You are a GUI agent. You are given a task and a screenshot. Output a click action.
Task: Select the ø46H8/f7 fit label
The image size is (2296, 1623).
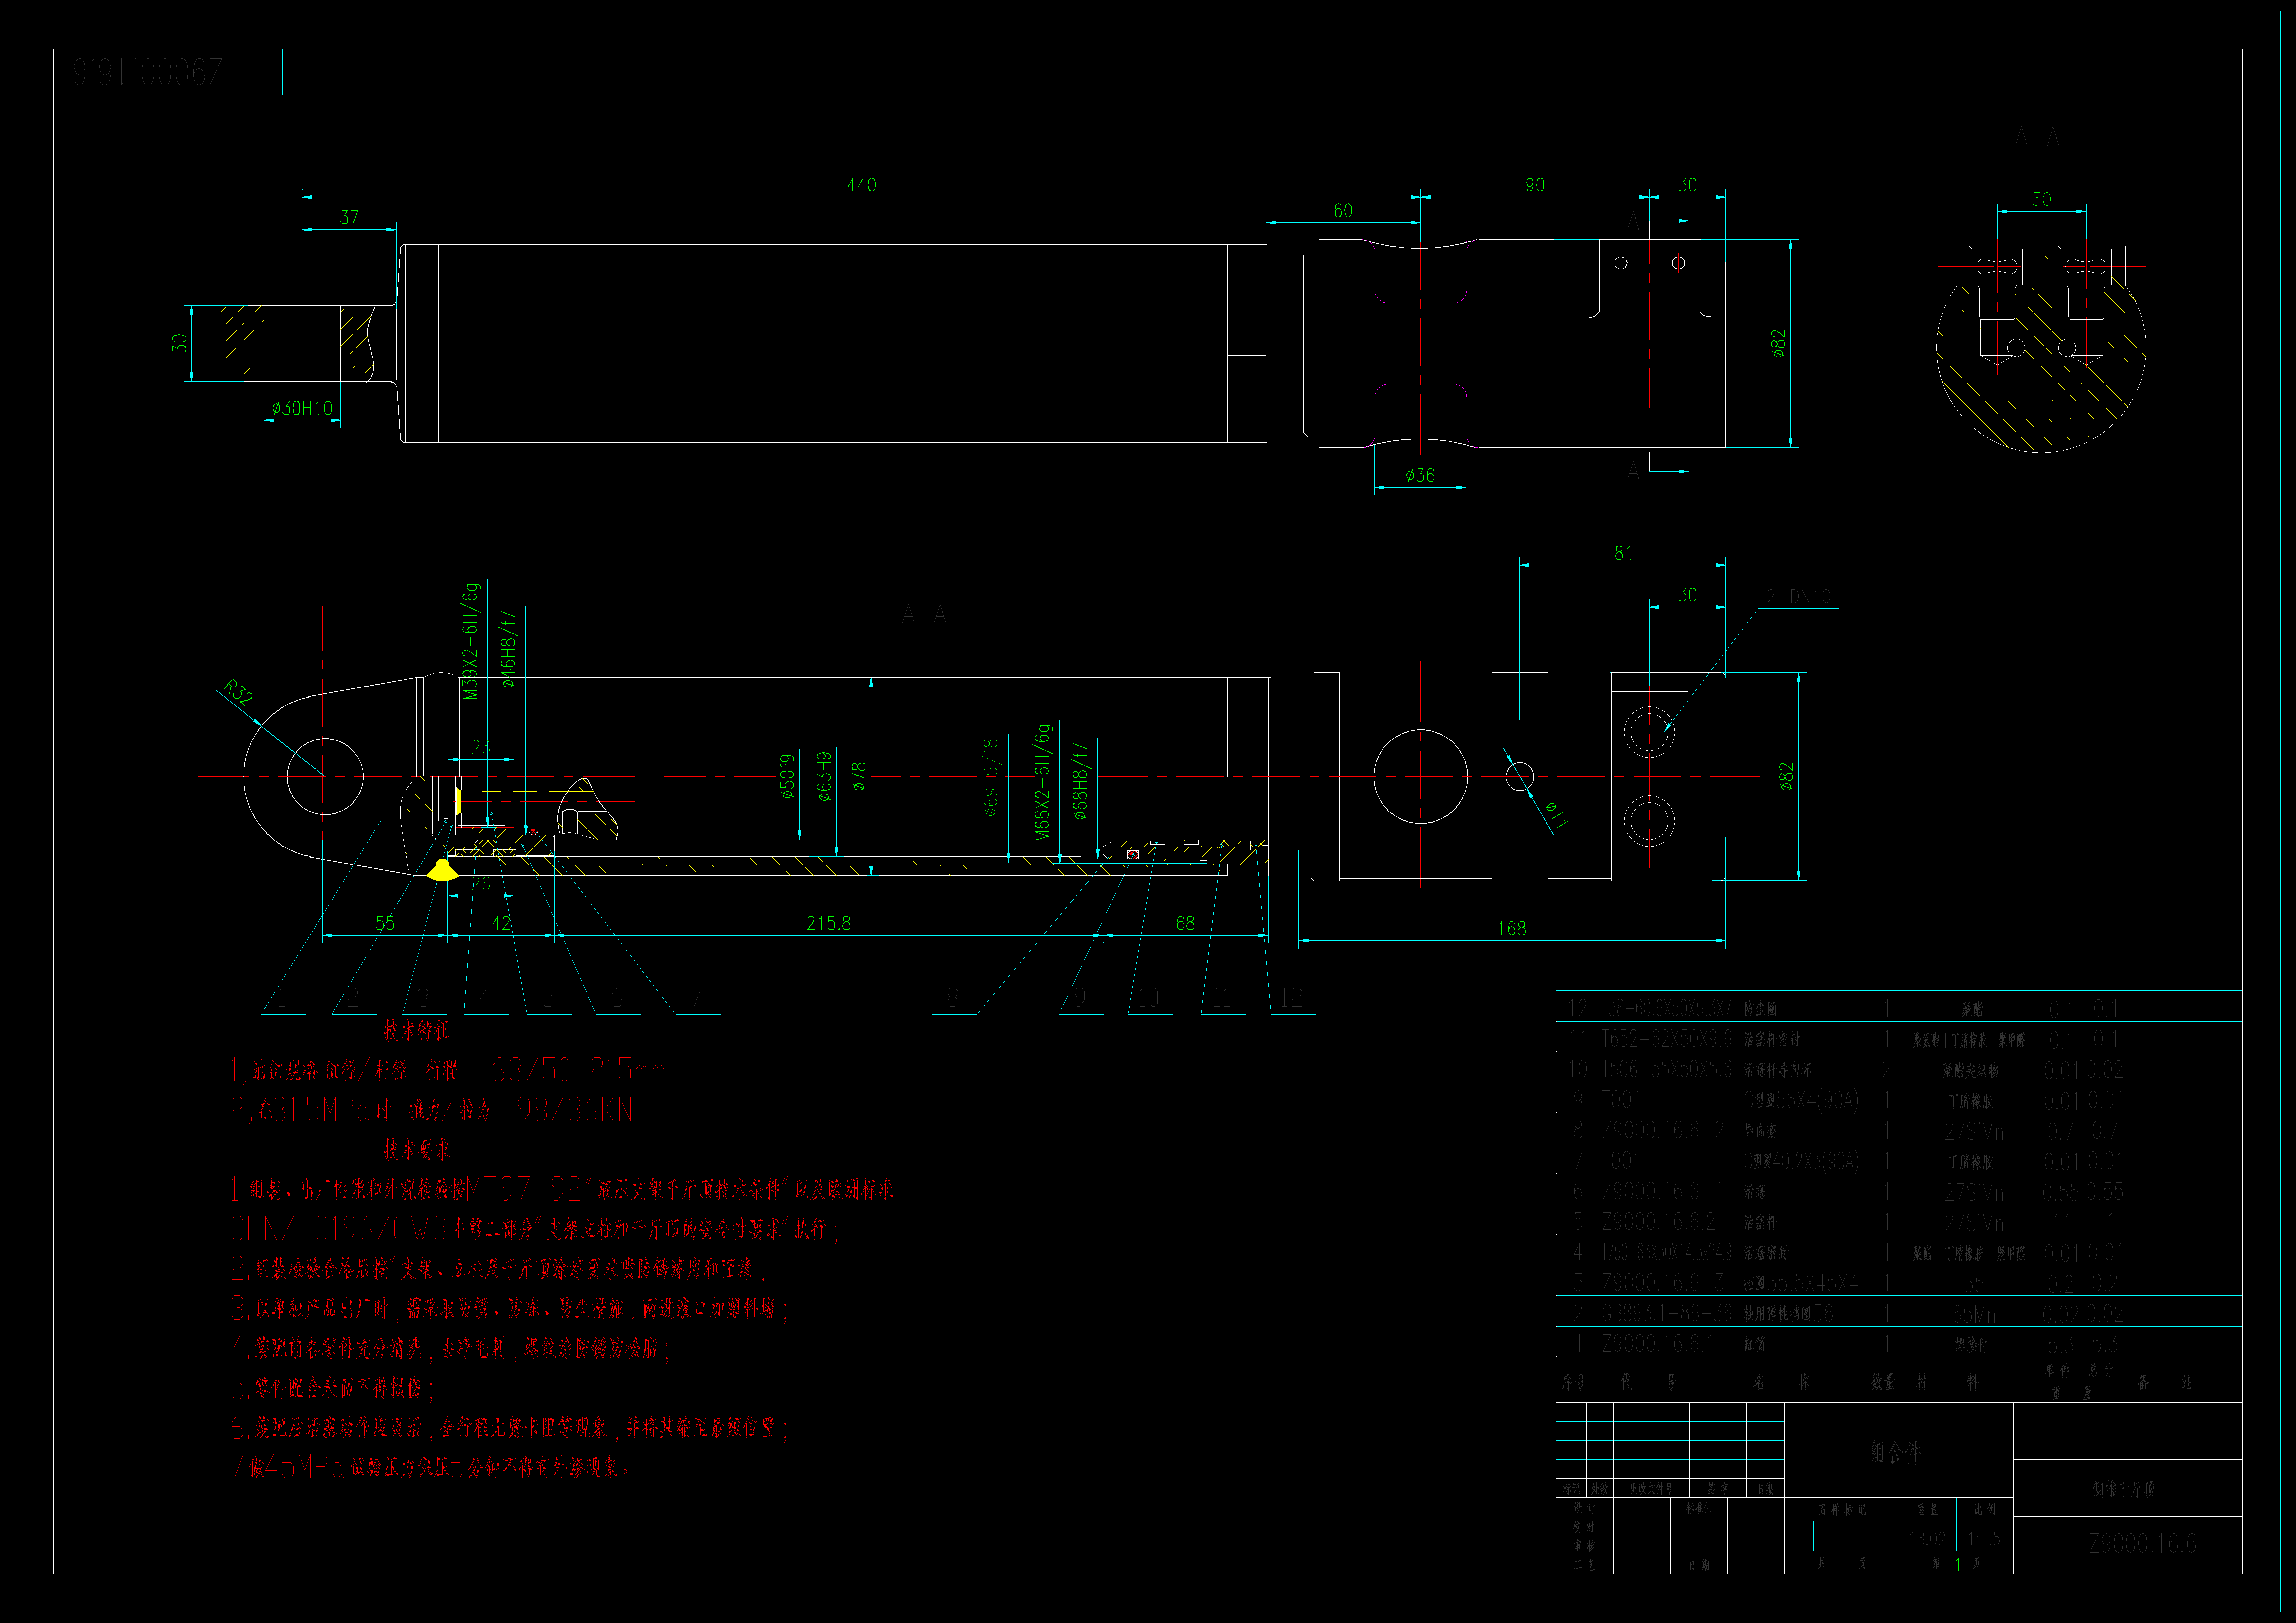(x=508, y=649)
